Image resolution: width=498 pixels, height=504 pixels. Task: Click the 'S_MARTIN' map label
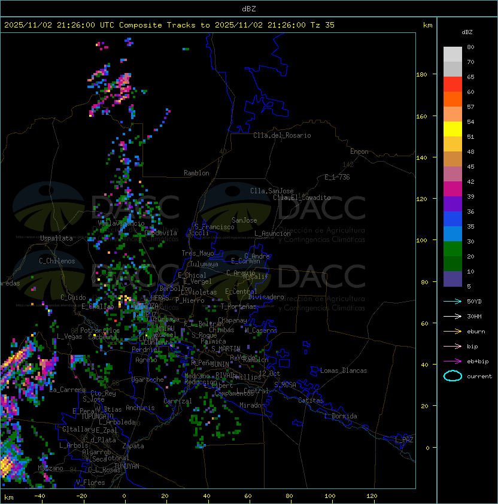tap(226, 349)
